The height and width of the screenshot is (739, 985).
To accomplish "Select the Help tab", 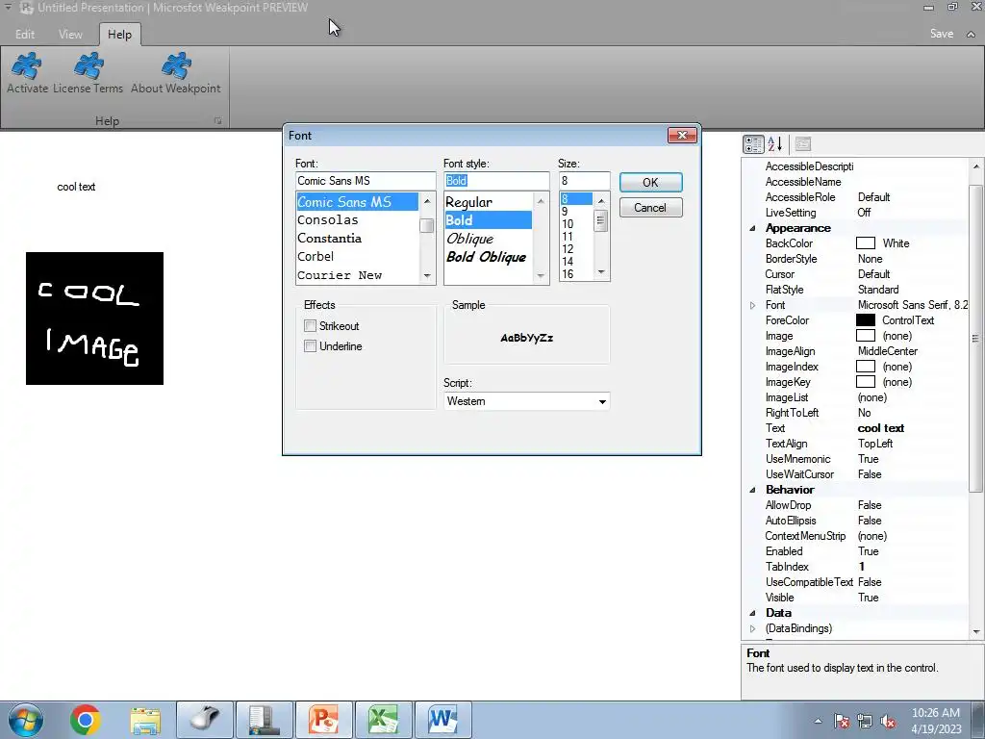I will (119, 34).
